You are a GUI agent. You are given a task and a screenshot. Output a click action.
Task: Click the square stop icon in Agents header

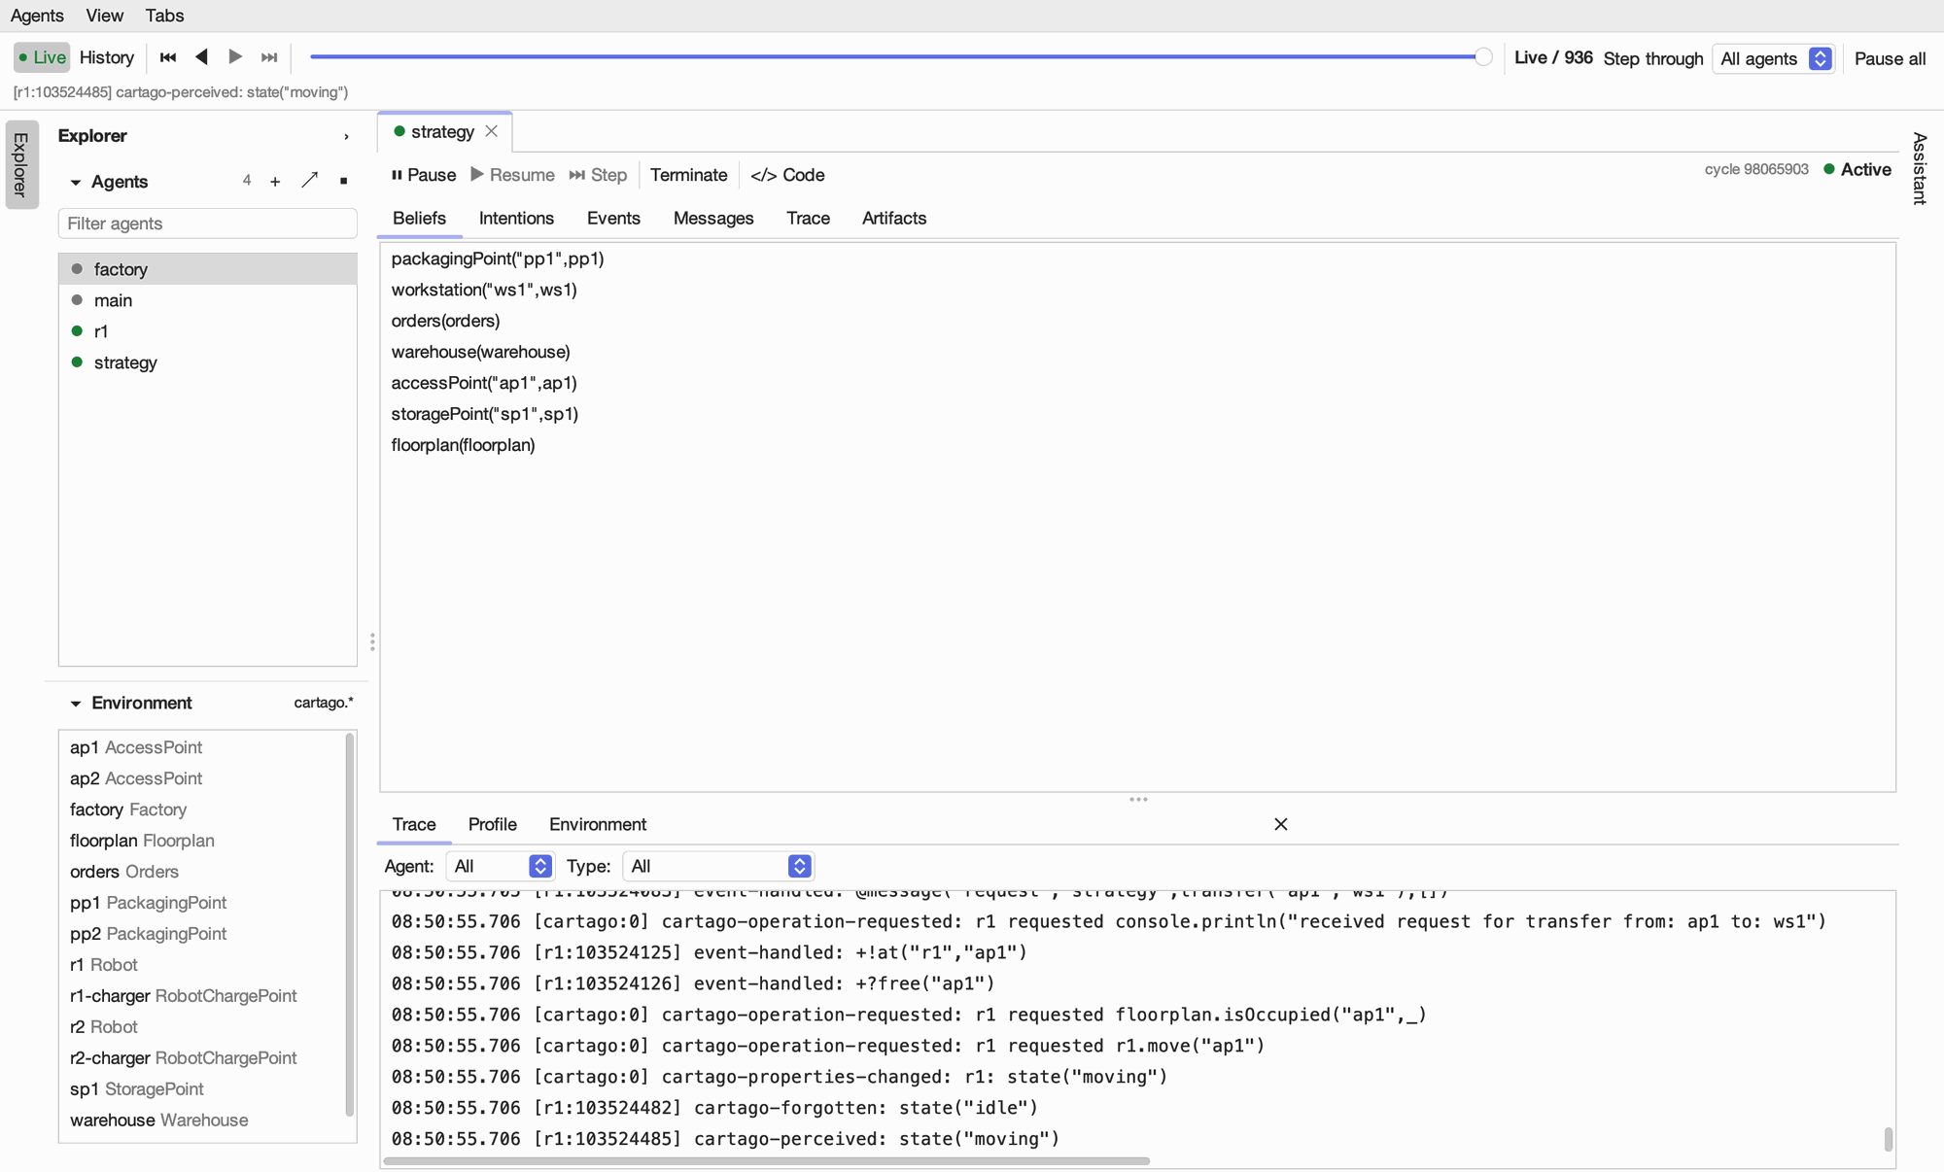pyautogui.click(x=343, y=181)
